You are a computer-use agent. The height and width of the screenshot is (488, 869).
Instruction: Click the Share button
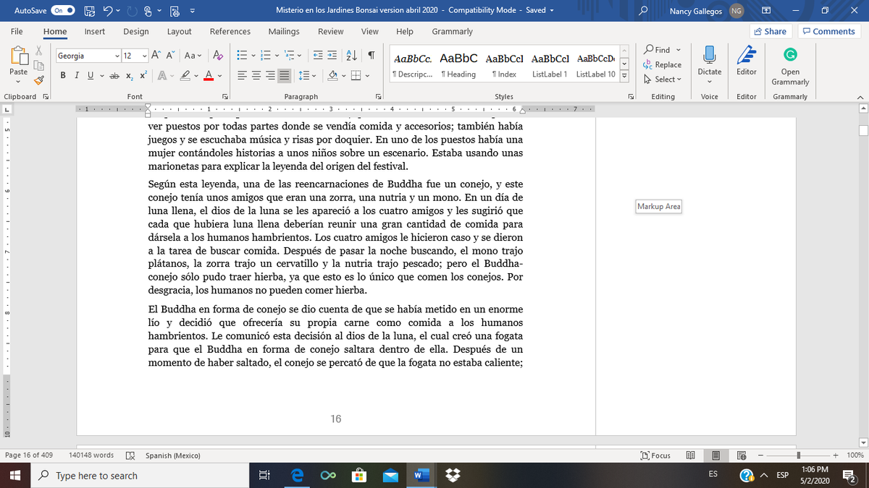(771, 31)
